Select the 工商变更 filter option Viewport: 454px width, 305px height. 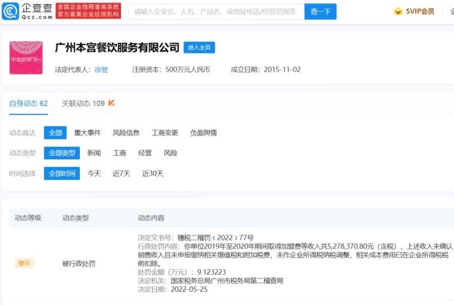pyautogui.click(x=165, y=133)
